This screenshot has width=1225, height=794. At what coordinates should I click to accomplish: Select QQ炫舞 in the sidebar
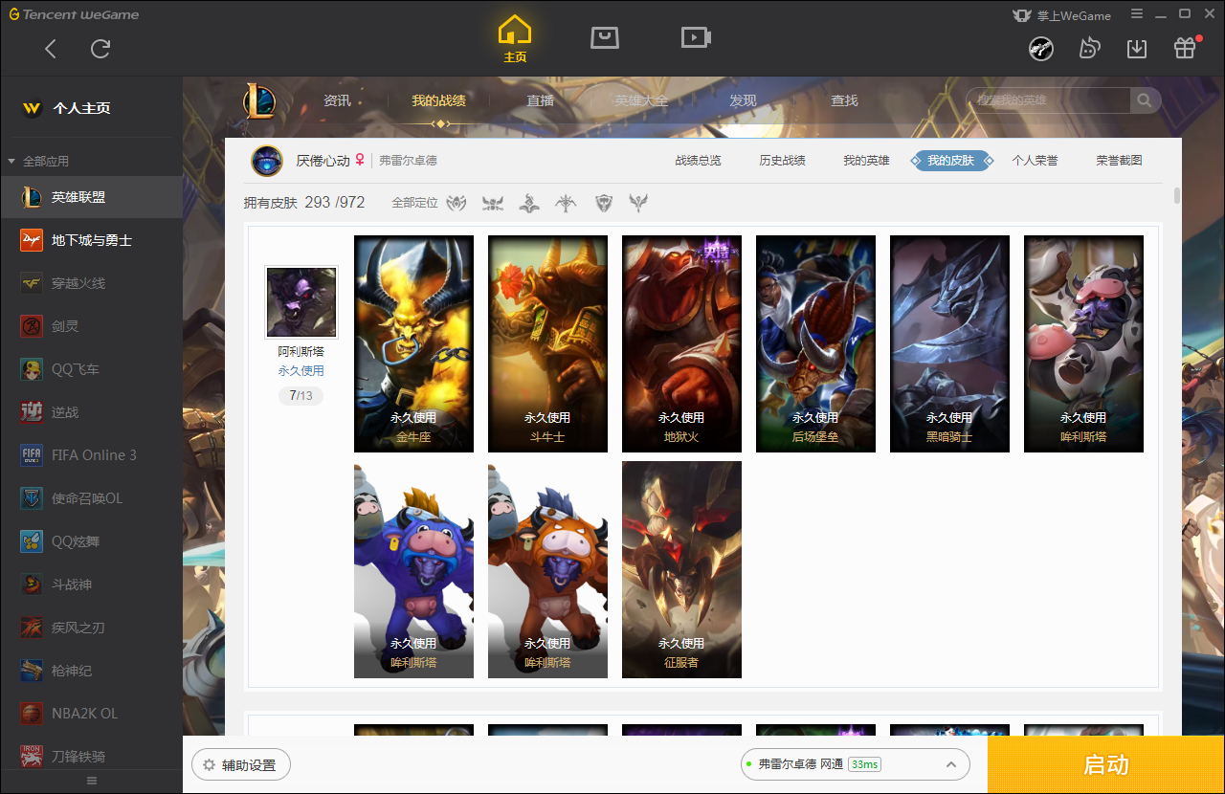click(x=91, y=541)
